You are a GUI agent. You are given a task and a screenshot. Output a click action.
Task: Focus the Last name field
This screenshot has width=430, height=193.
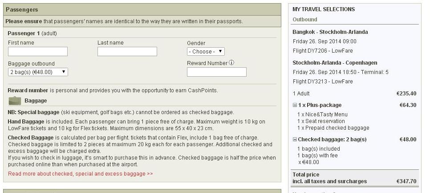127,52
